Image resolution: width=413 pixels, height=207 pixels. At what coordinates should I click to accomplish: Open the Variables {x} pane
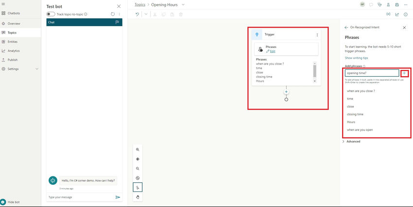tap(388, 15)
